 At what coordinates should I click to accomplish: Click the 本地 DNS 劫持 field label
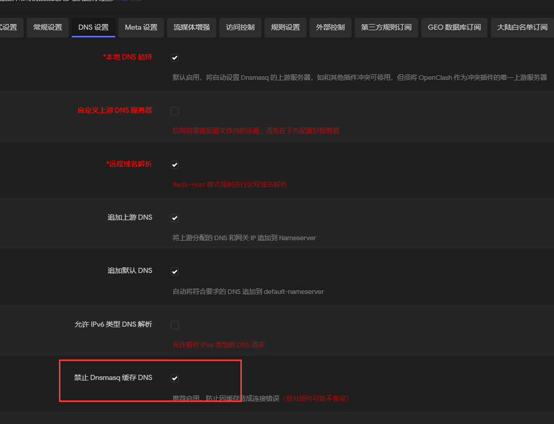[x=128, y=57]
